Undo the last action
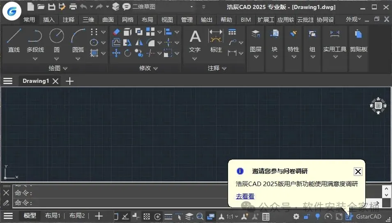The width and height of the screenshot is (392, 223). (84, 7)
